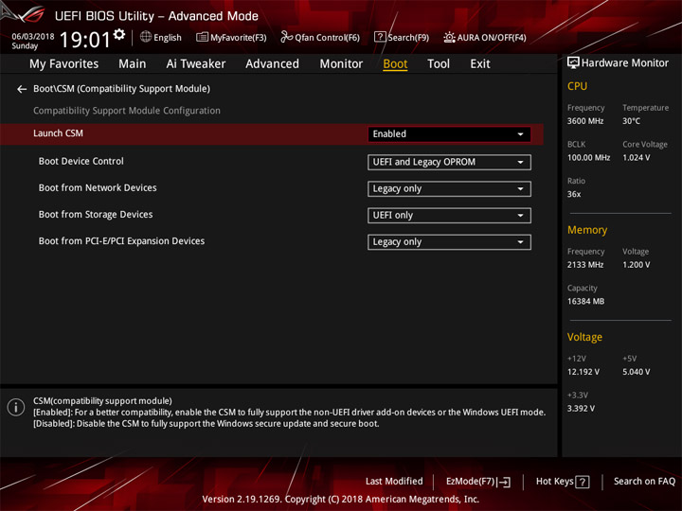Switch to the Main tab
The height and width of the screenshot is (511, 682).
[x=133, y=64]
